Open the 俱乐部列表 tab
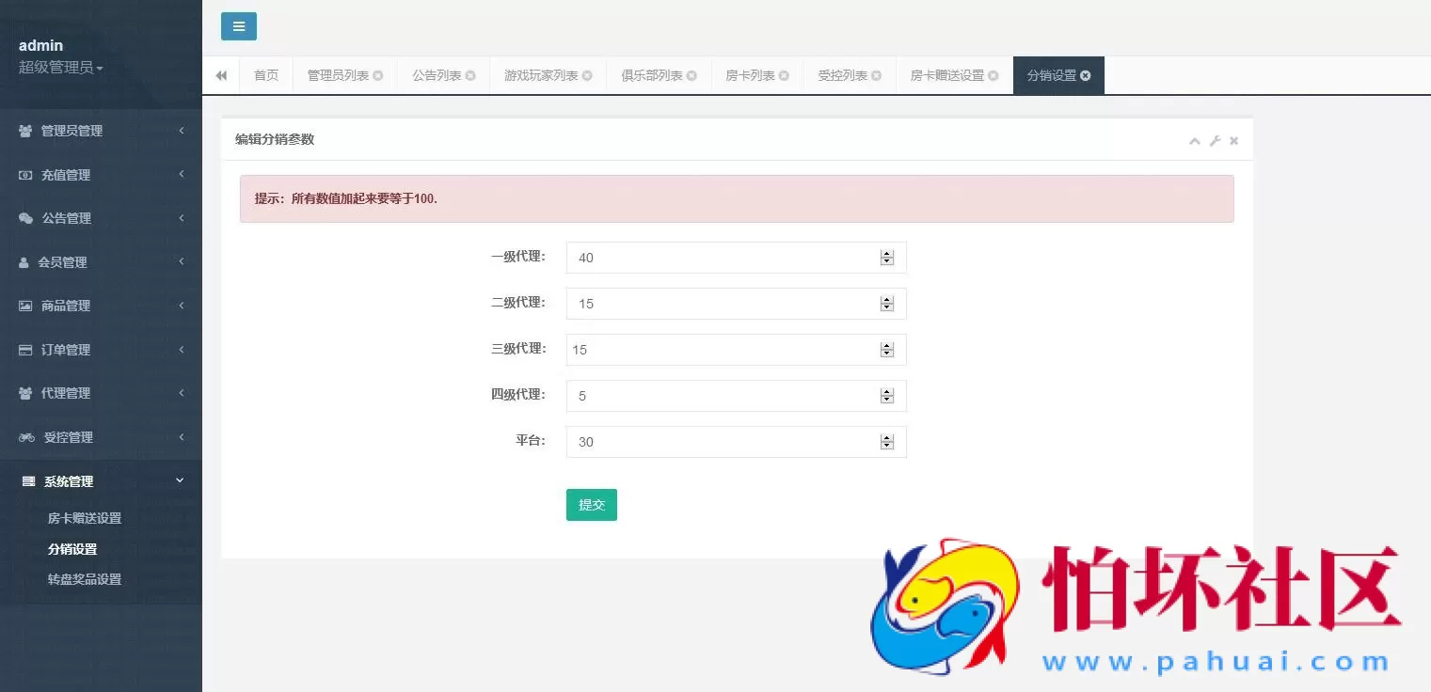 [652, 75]
